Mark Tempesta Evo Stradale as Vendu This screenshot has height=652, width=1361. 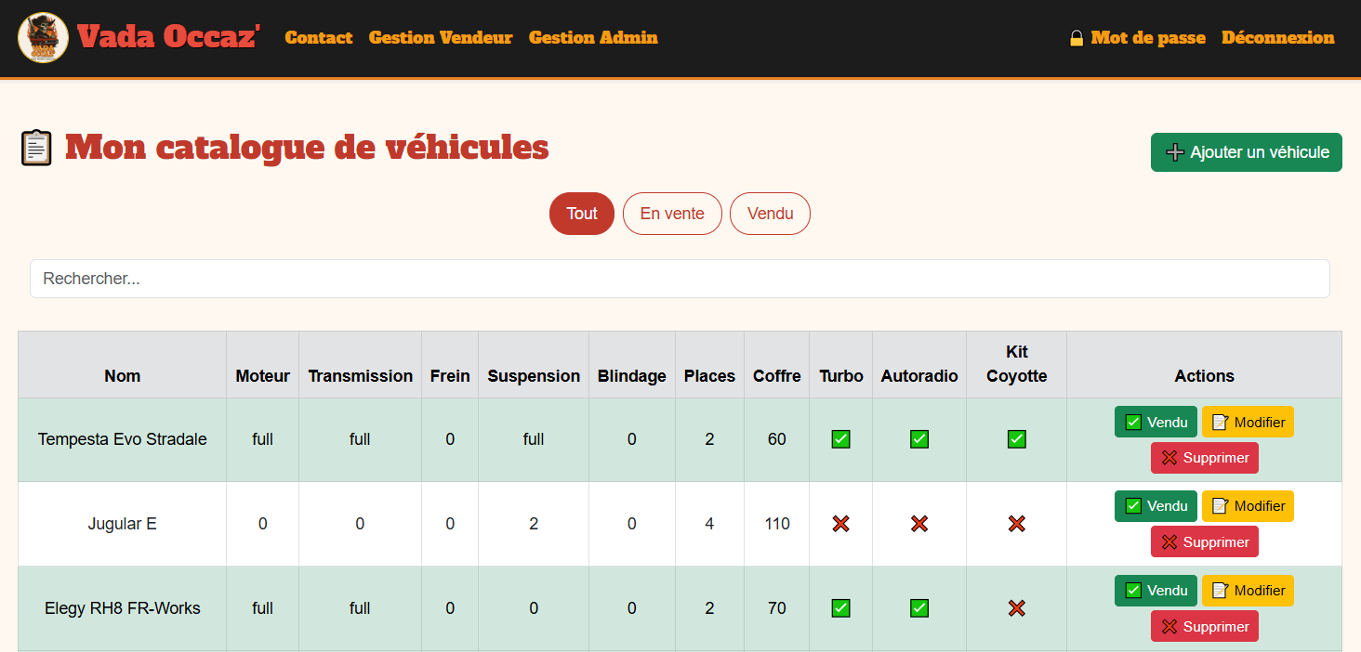[x=1156, y=422]
